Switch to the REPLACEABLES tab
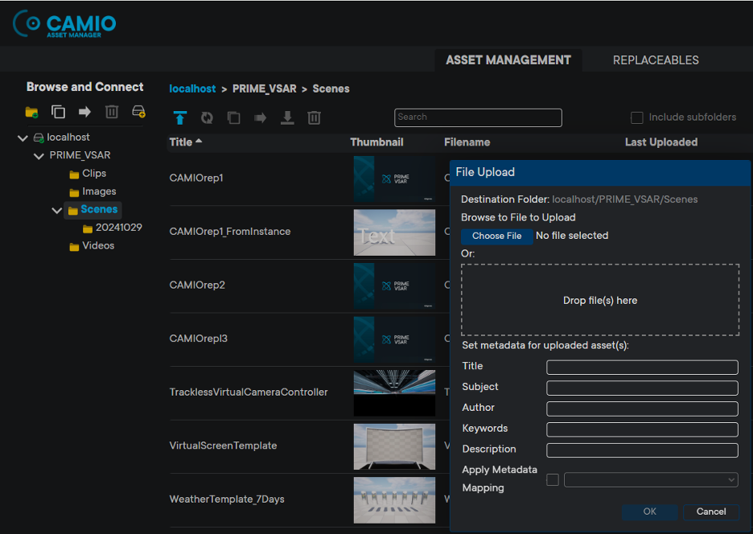This screenshot has width=753, height=534. coord(655,60)
